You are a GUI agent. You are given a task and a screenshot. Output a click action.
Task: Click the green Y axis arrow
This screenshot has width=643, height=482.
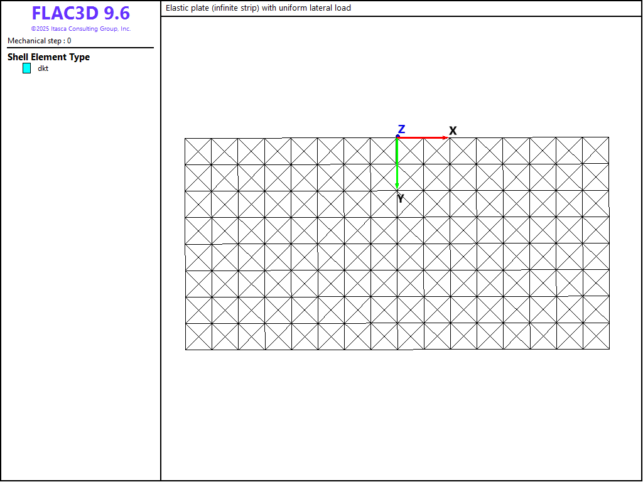pyautogui.click(x=397, y=163)
